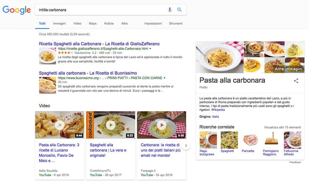Open the Pancetta related search
The width and height of the screenshot is (309, 182).
(250, 142)
